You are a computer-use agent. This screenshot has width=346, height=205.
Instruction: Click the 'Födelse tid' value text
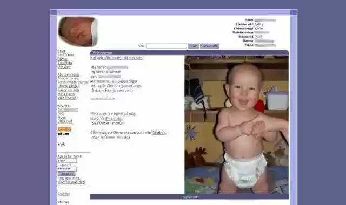tap(258, 37)
